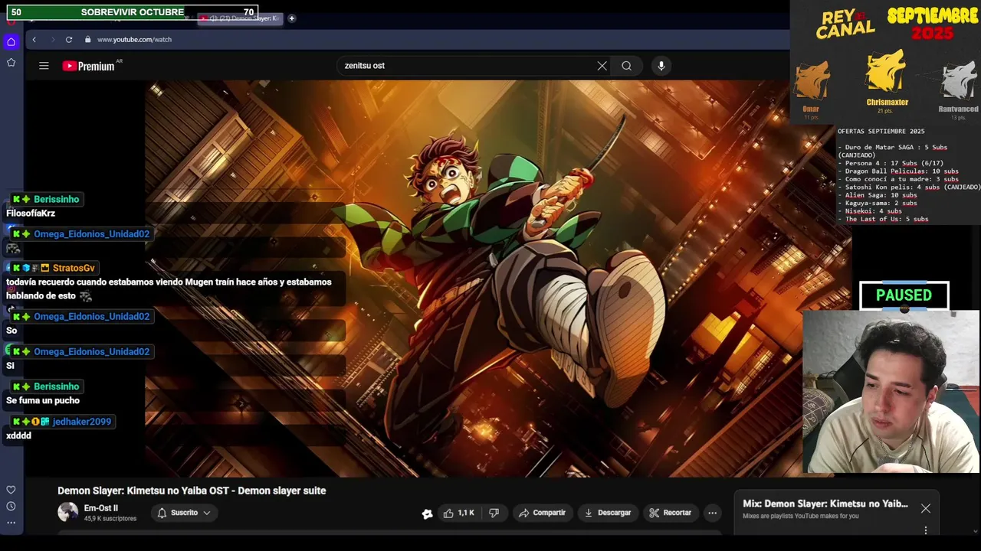Click the streamer webcam overlay

pyautogui.click(x=891, y=392)
